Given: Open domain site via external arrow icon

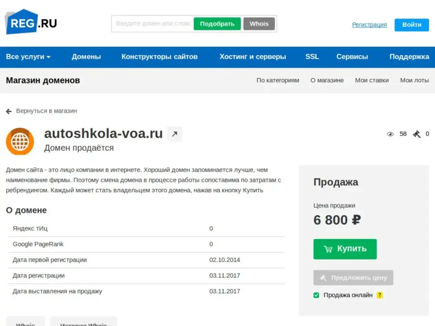Looking at the screenshot, I should [174, 134].
